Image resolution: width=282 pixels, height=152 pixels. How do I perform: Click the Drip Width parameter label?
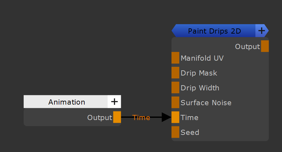[x=200, y=88]
